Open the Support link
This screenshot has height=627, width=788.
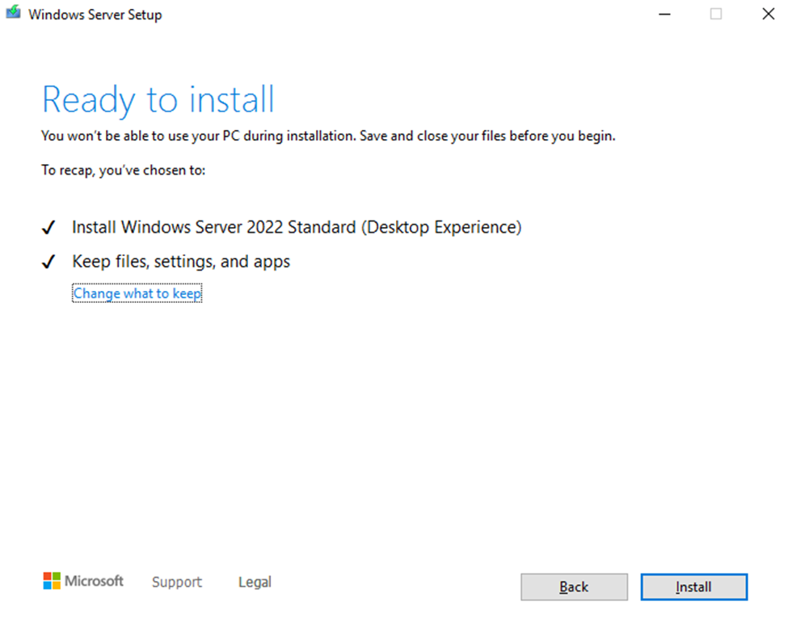click(x=177, y=582)
